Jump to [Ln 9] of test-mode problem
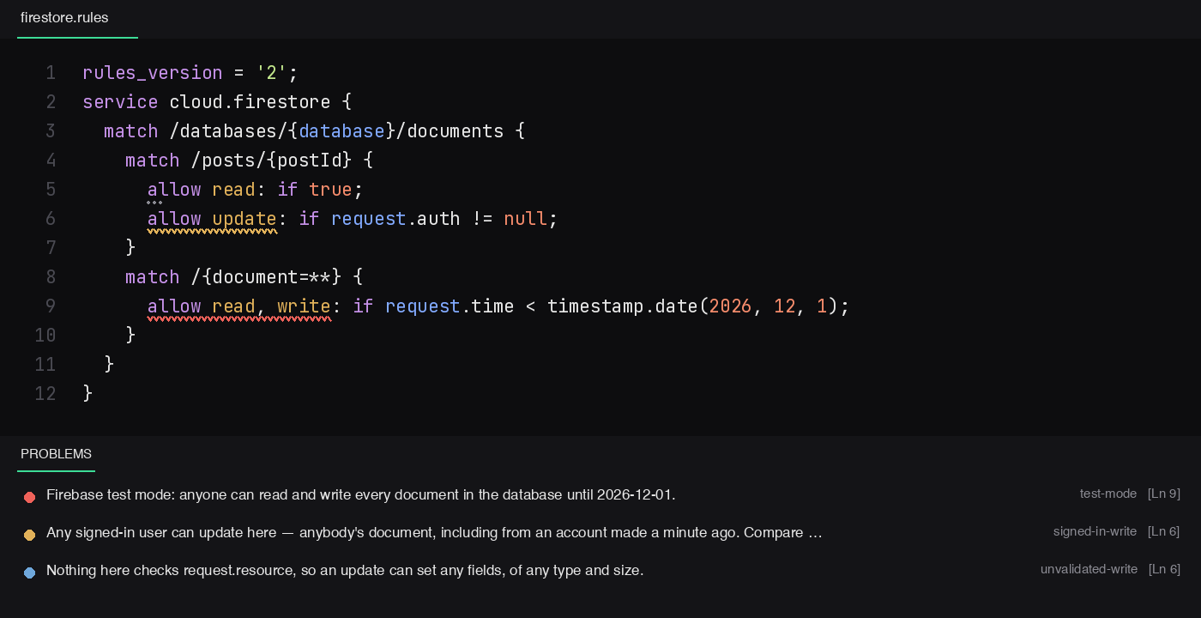Screen dimensions: 1201x618 tap(1164, 494)
